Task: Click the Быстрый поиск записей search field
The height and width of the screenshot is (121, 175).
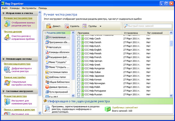Action: point(148,26)
